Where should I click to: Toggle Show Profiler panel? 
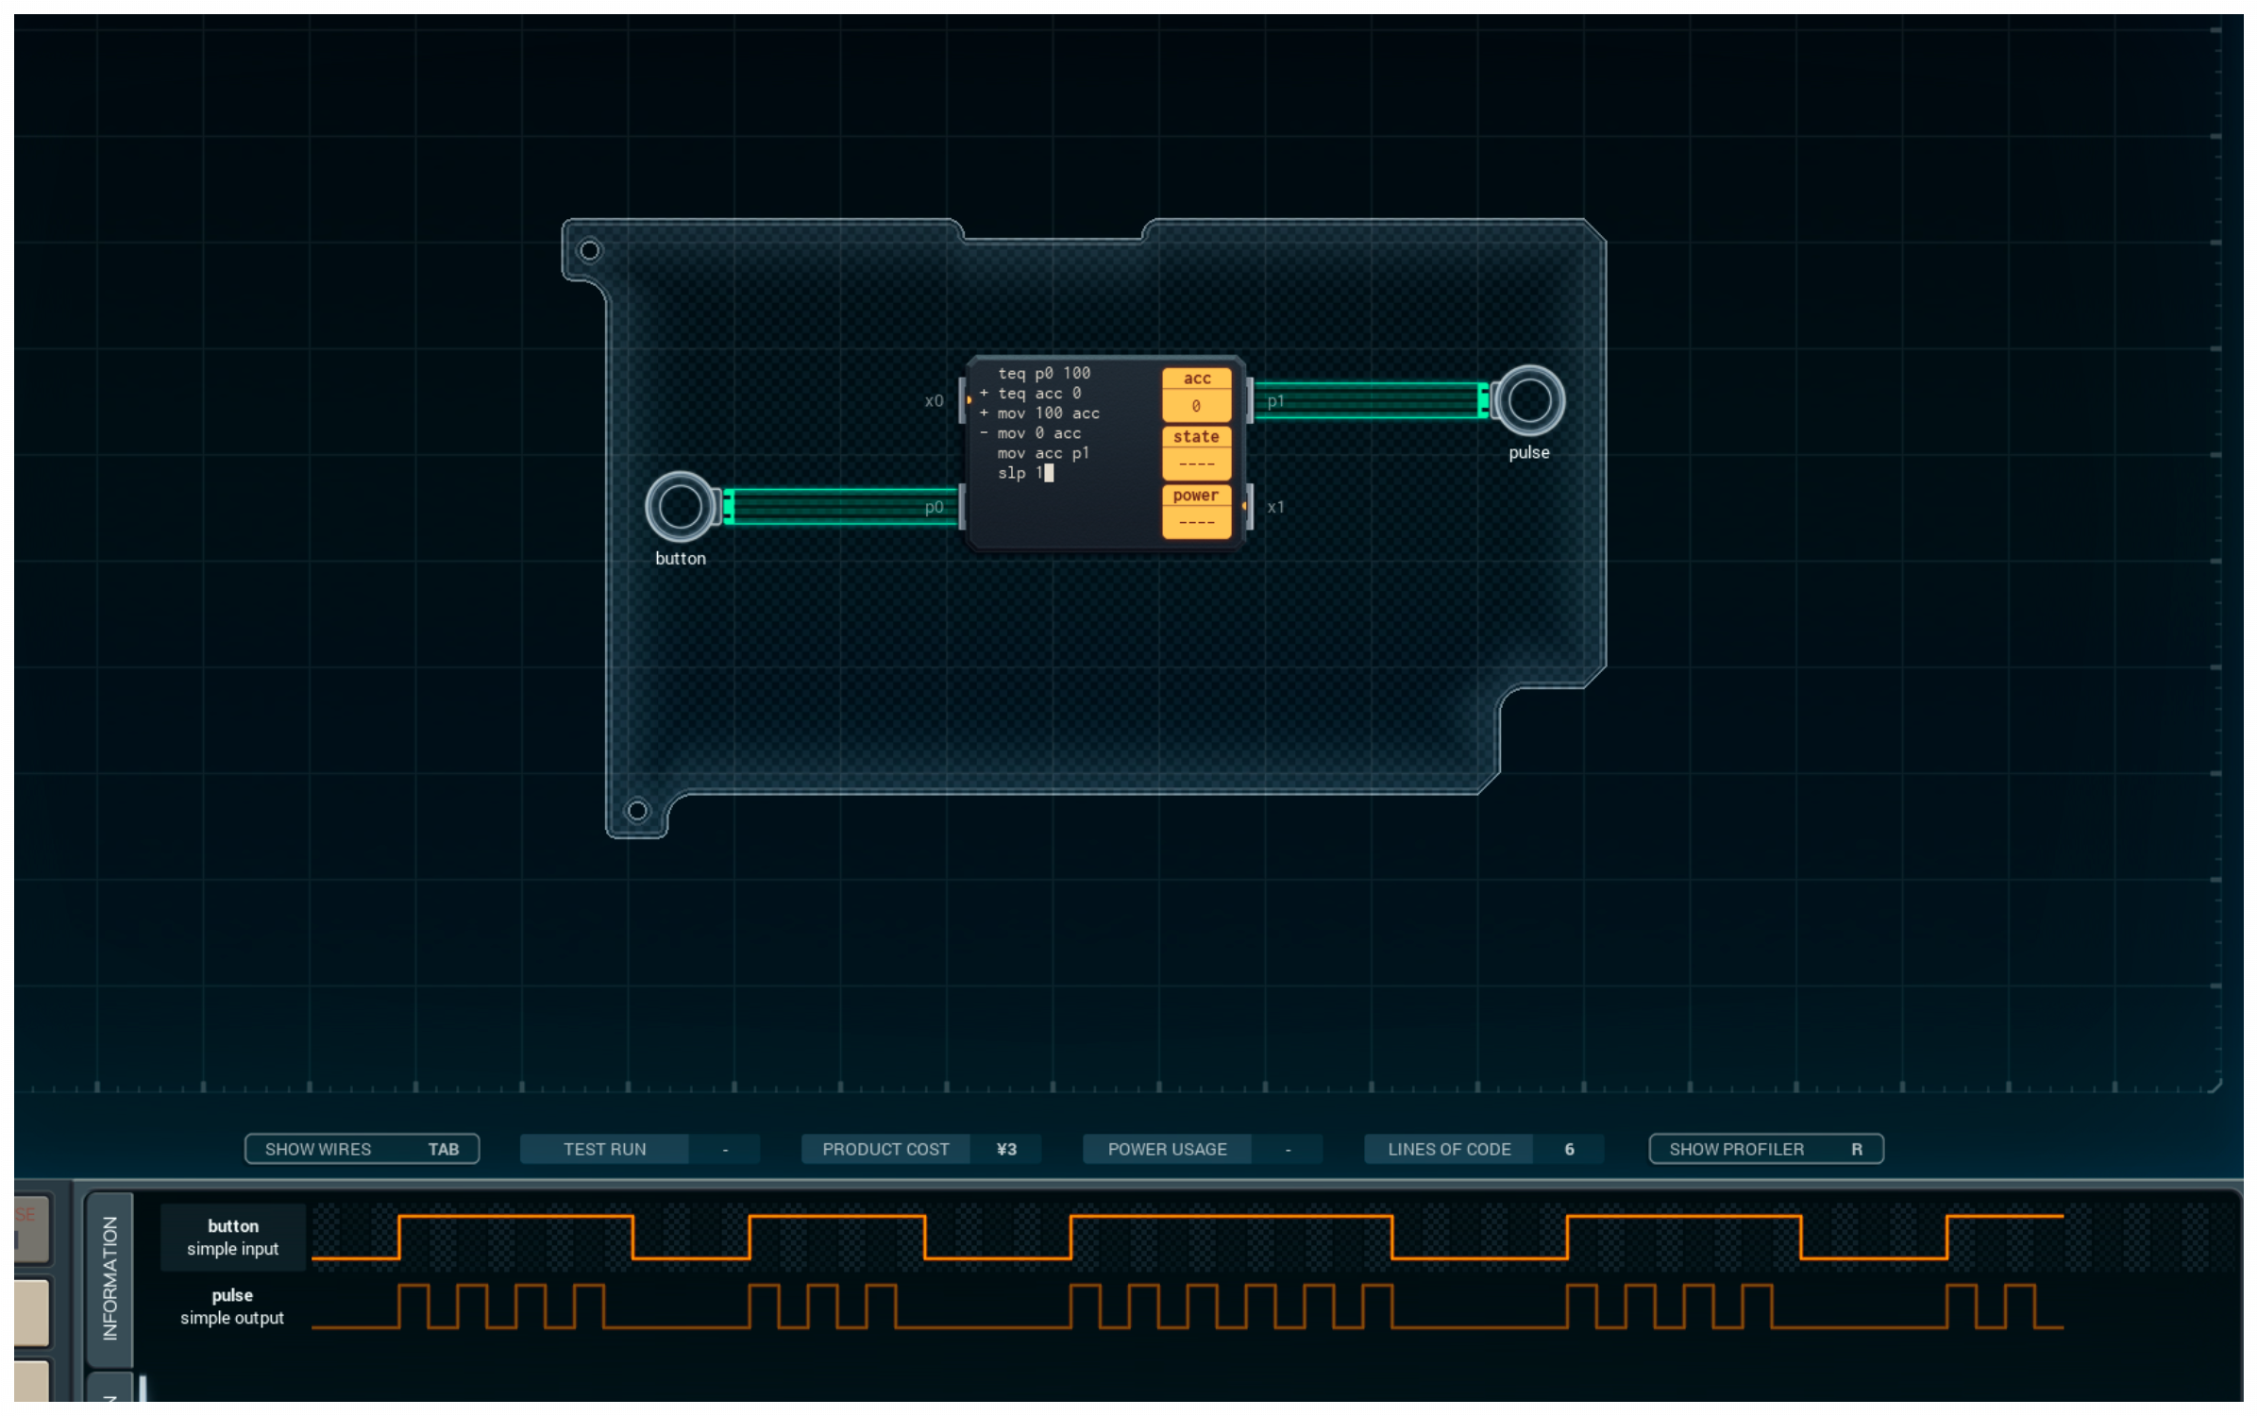tap(1765, 1149)
